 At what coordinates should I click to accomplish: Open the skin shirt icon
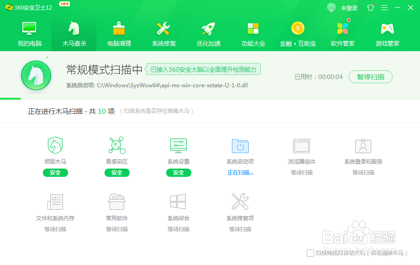click(371, 7)
